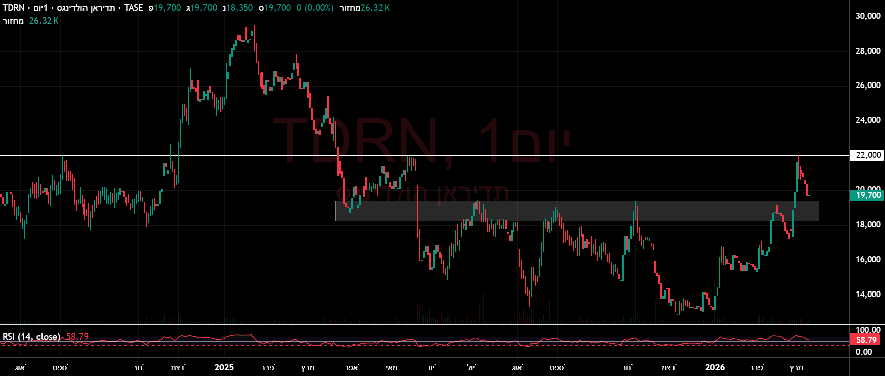Viewport: 885px width, 376px height.
Task: Click the white 22,000 line label on the price scale
Action: click(867, 155)
